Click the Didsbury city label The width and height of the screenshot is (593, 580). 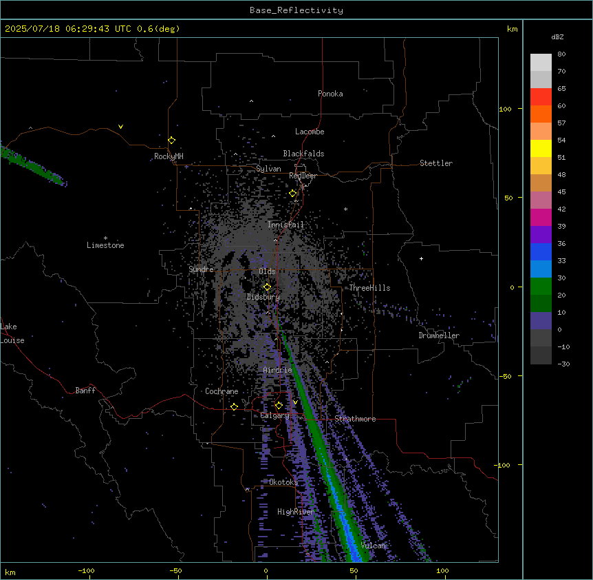263,297
